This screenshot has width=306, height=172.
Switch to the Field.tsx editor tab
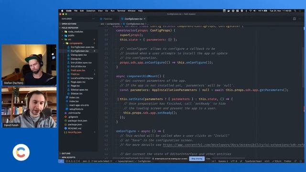coord(108,19)
